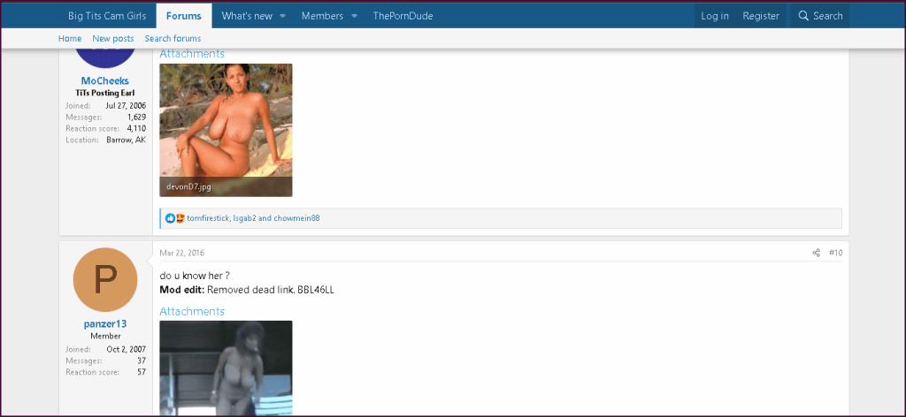906x417 pixels.
Task: Click the heart-eyes reaction emoji
Action: [180, 218]
